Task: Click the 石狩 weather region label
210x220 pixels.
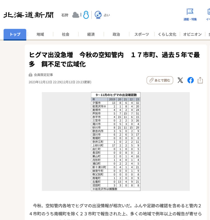Action: point(65,15)
